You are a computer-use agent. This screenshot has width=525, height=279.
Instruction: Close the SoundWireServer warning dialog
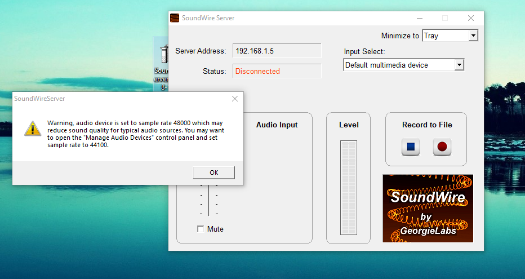click(235, 99)
